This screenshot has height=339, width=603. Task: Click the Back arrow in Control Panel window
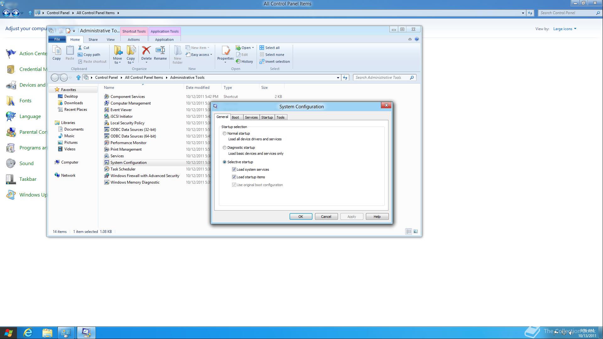click(x=6, y=13)
